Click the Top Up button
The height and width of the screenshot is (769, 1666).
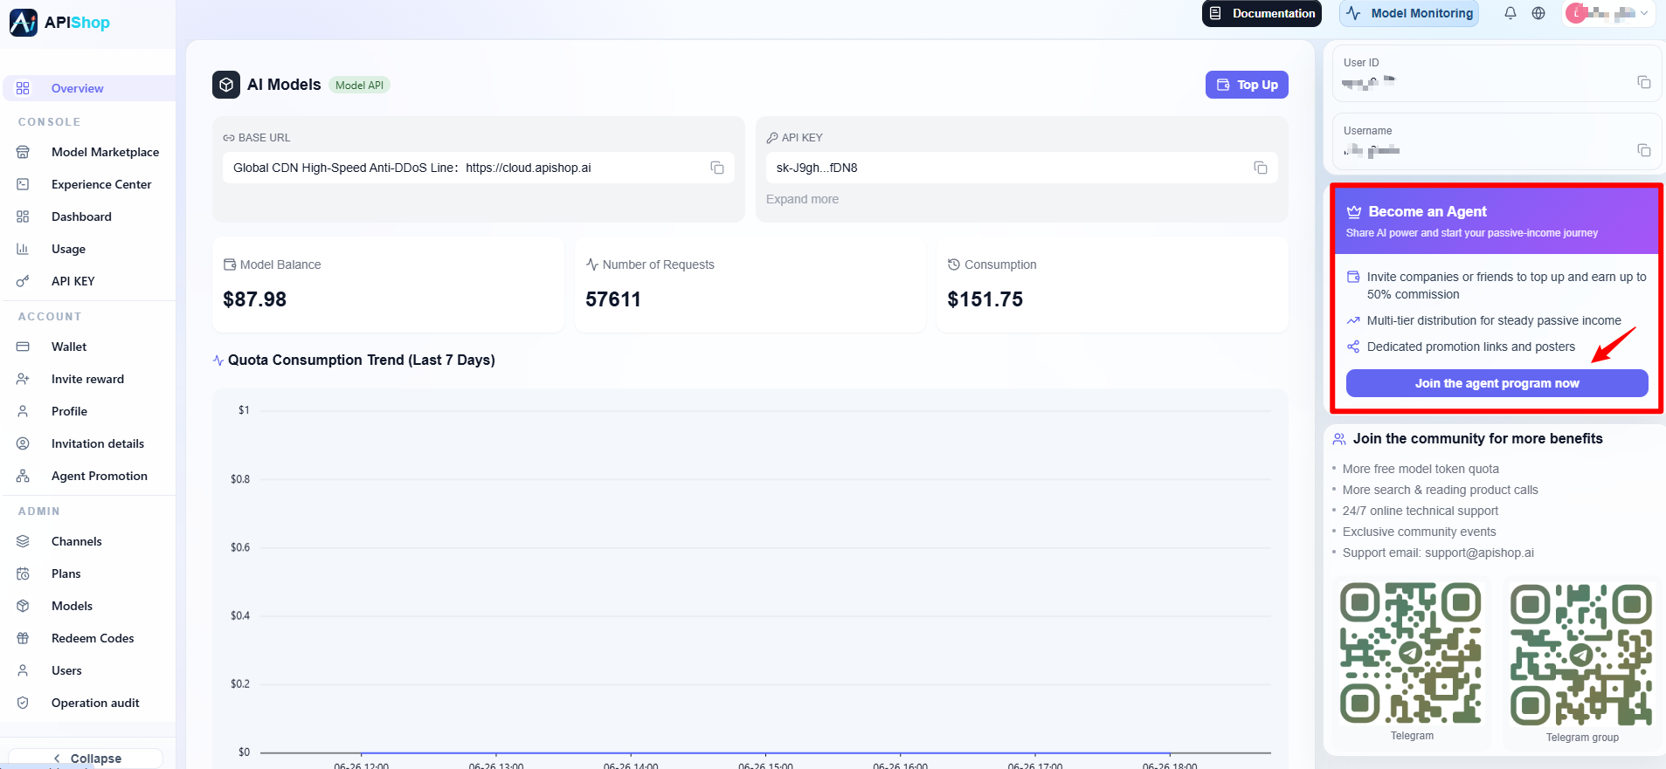pos(1247,85)
